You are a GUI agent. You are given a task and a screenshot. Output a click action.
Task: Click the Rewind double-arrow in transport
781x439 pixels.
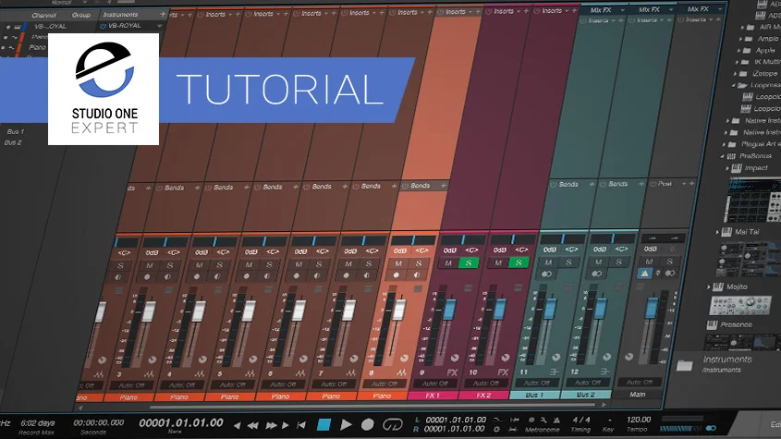point(253,425)
